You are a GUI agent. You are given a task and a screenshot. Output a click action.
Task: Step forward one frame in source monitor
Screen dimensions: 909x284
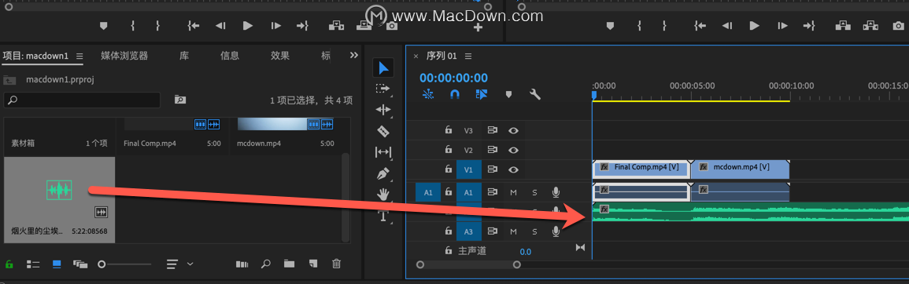click(x=276, y=25)
